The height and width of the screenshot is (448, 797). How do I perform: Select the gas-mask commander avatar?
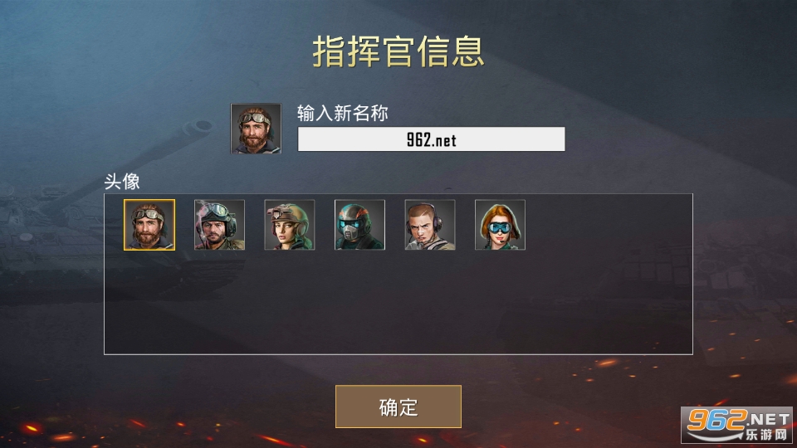tap(359, 225)
